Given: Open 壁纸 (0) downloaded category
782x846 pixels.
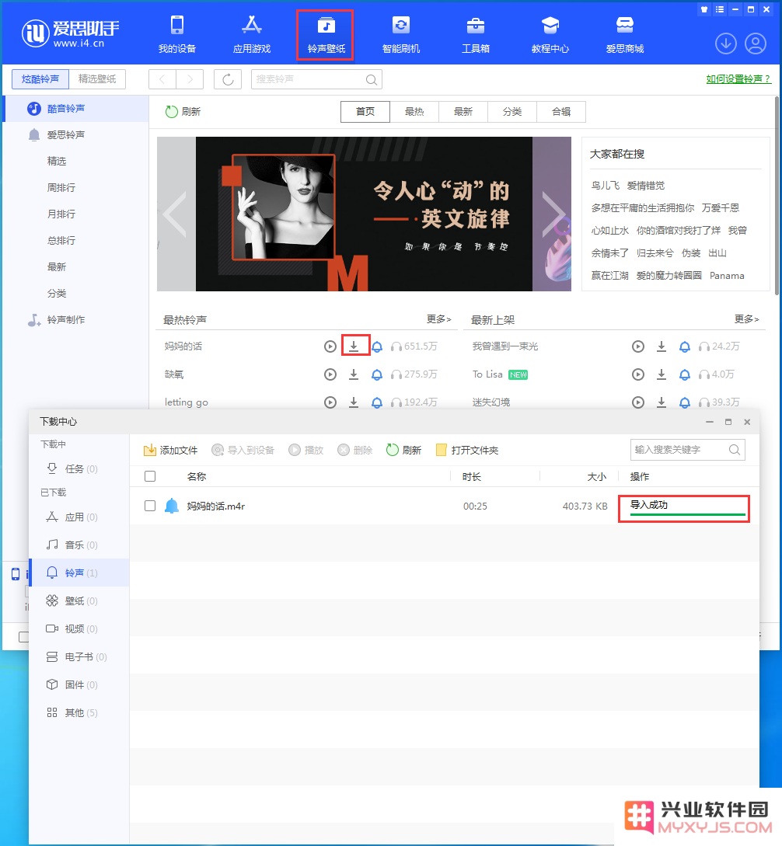Looking at the screenshot, I should click(79, 601).
